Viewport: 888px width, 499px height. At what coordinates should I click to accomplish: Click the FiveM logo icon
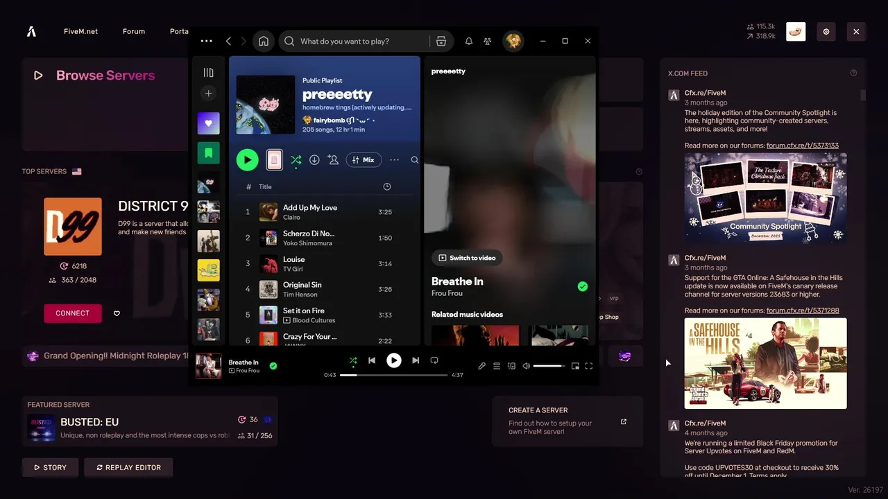tap(31, 31)
